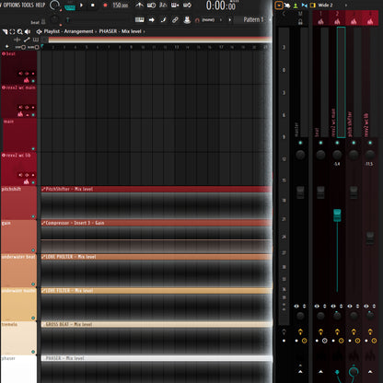
Task: Toggle the metronome icon
Action: point(140,5)
